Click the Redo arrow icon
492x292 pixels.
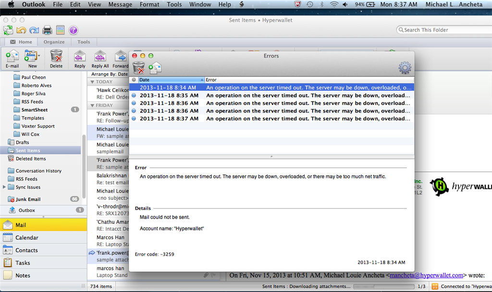[34, 30]
